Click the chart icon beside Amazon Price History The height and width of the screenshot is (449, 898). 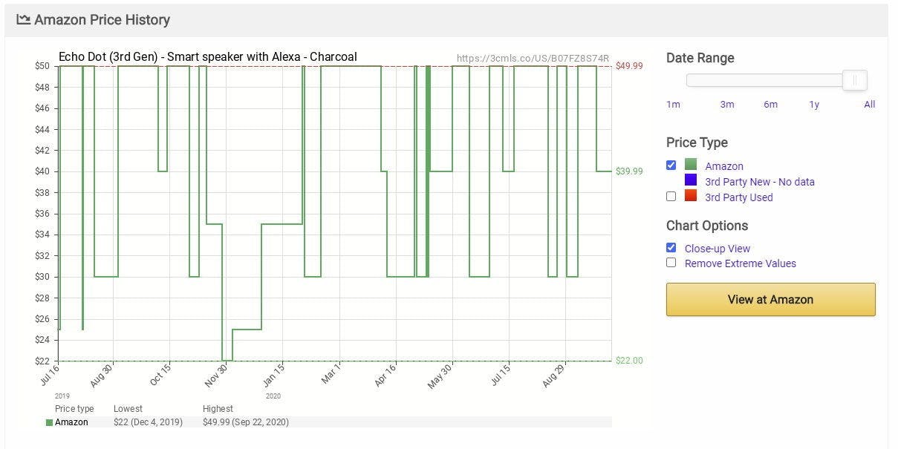tap(24, 20)
